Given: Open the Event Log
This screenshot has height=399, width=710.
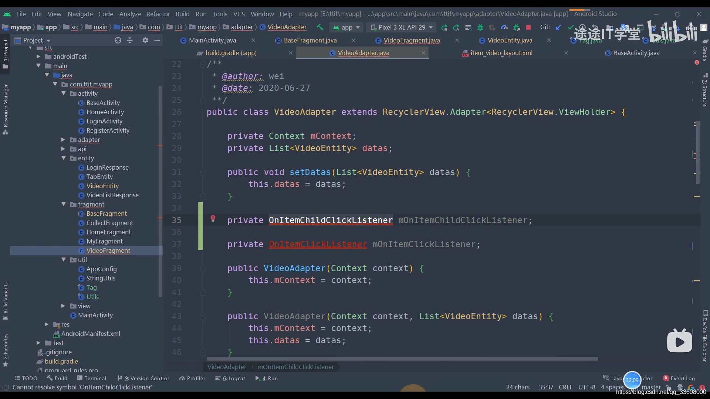Looking at the screenshot, I should (x=679, y=378).
